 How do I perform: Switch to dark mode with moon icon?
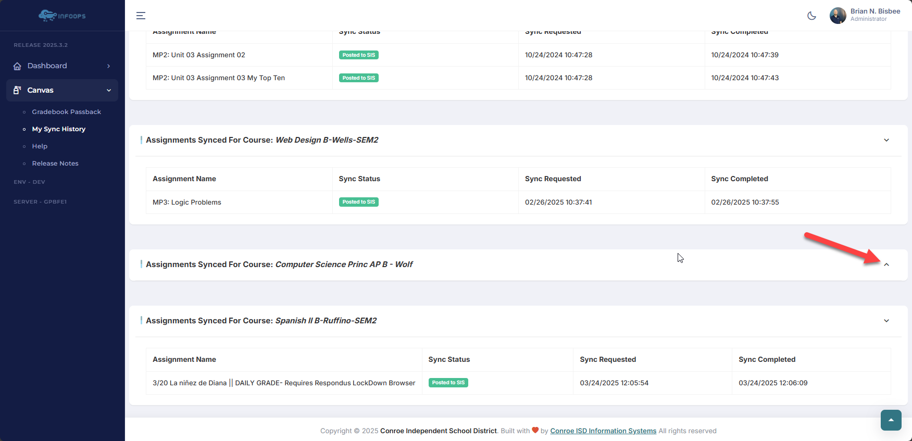coord(811,16)
